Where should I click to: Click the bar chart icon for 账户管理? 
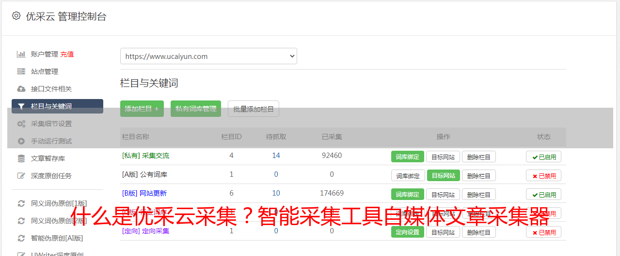pyautogui.click(x=21, y=54)
